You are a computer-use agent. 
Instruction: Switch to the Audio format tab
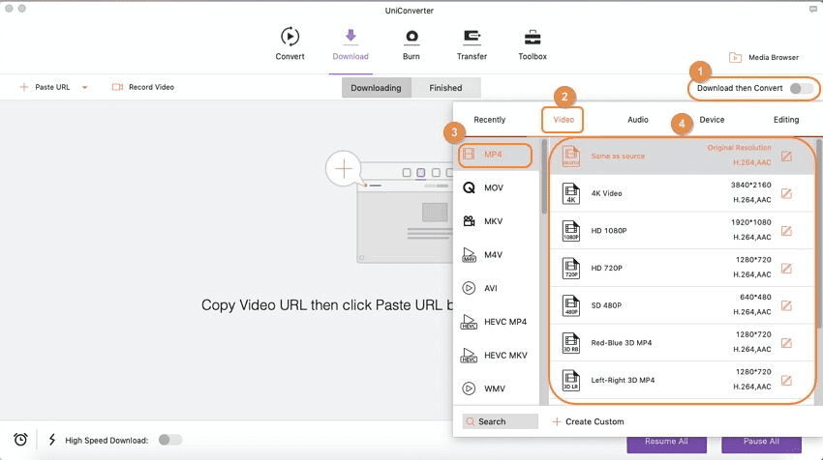tap(637, 120)
